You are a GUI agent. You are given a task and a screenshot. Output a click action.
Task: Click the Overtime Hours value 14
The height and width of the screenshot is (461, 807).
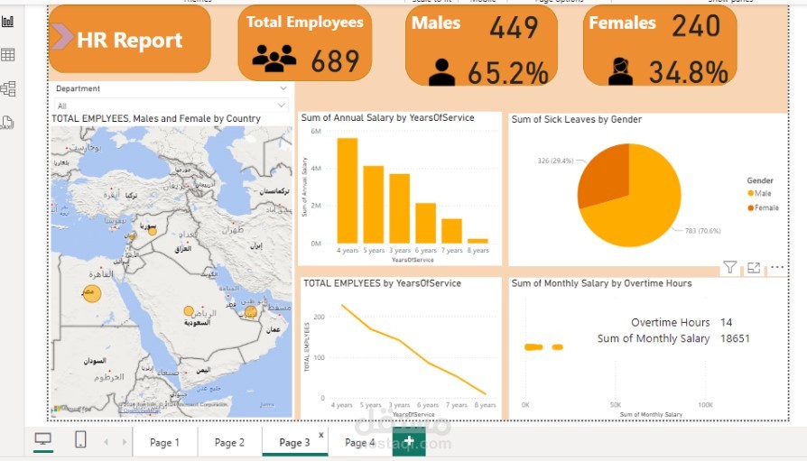tap(726, 323)
